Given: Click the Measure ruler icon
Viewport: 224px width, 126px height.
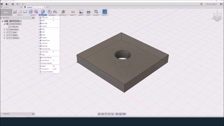Looking at the screenshot, I should click(x=73, y=12).
